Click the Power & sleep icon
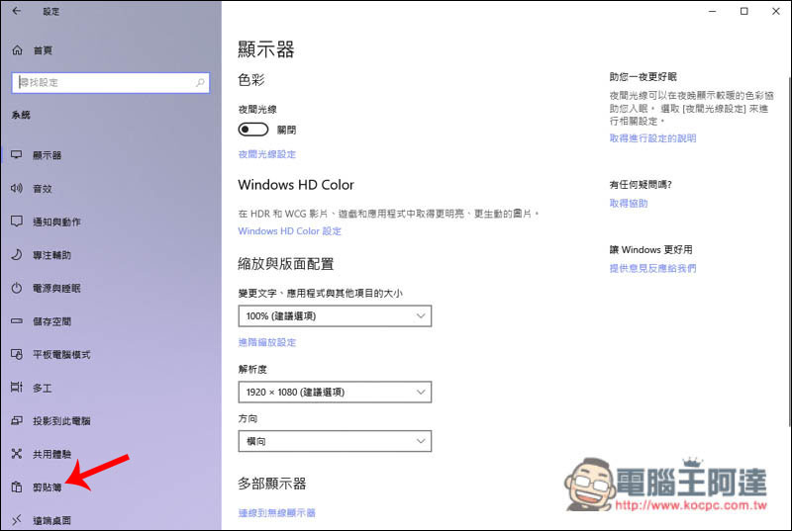Screen dimensions: 792x531 coord(16,288)
